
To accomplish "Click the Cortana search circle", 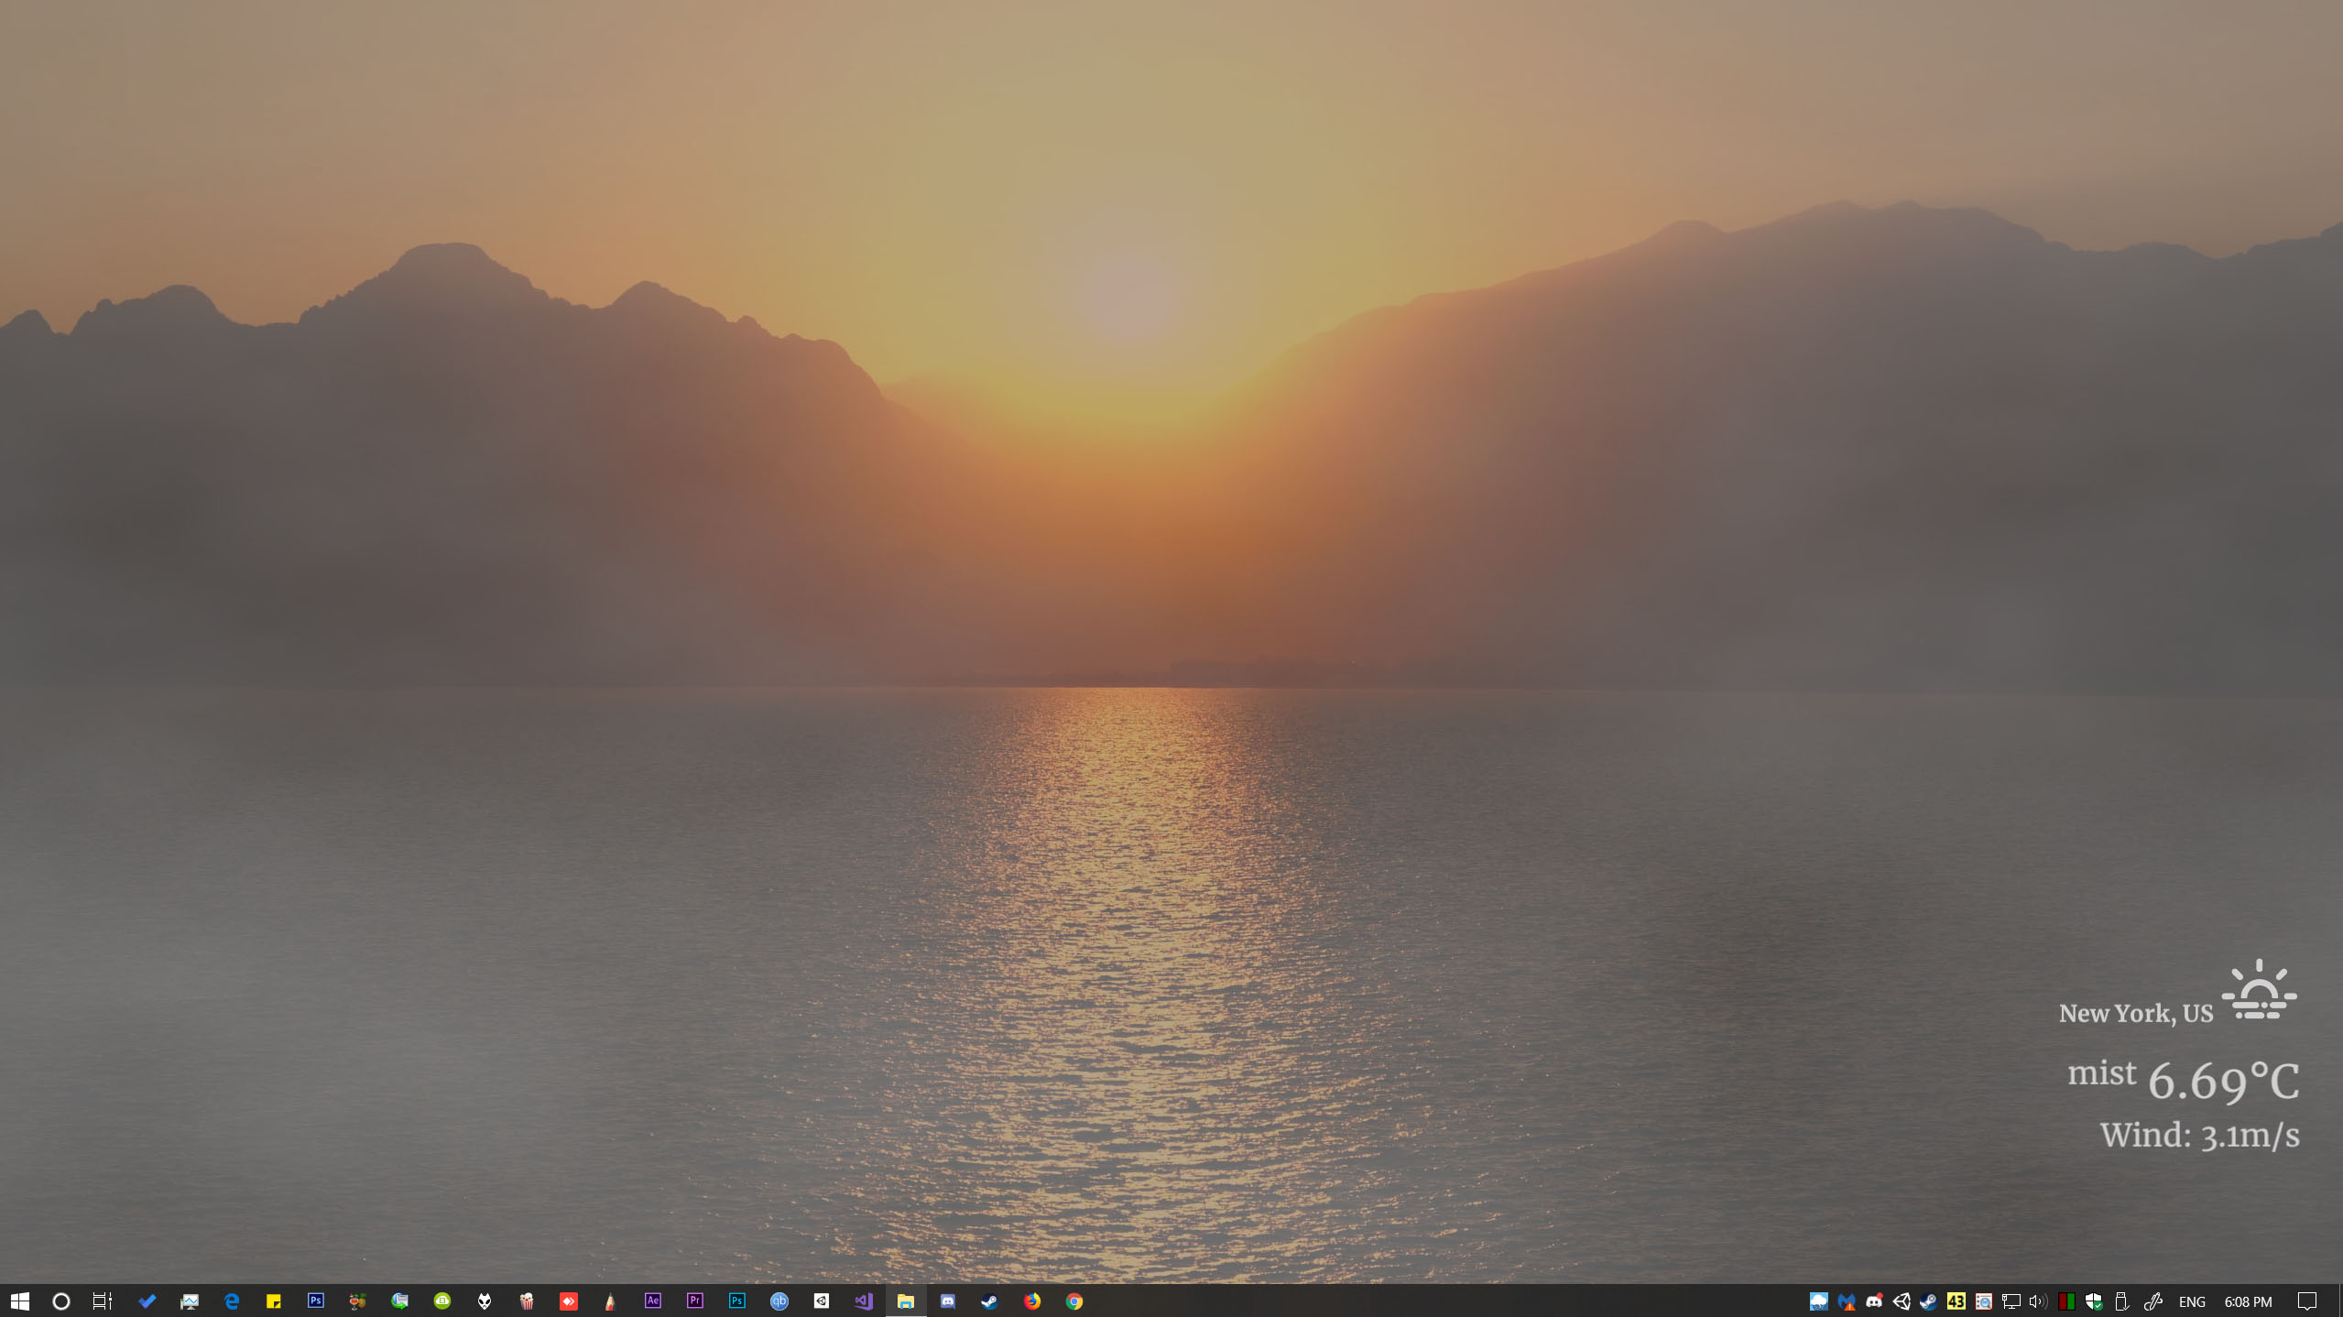I will click(61, 1301).
